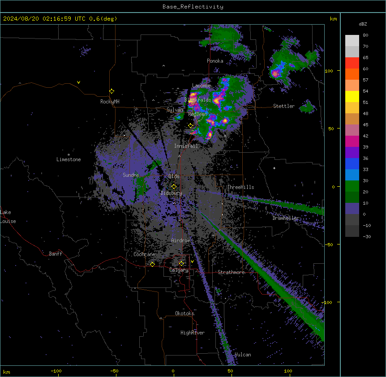Click the white plus marker northeast of ThreeHills
This screenshot has height=377, width=386.
tap(274, 168)
